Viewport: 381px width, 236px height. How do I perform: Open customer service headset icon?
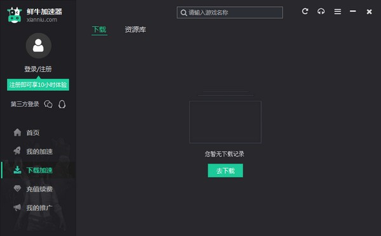coord(321,11)
